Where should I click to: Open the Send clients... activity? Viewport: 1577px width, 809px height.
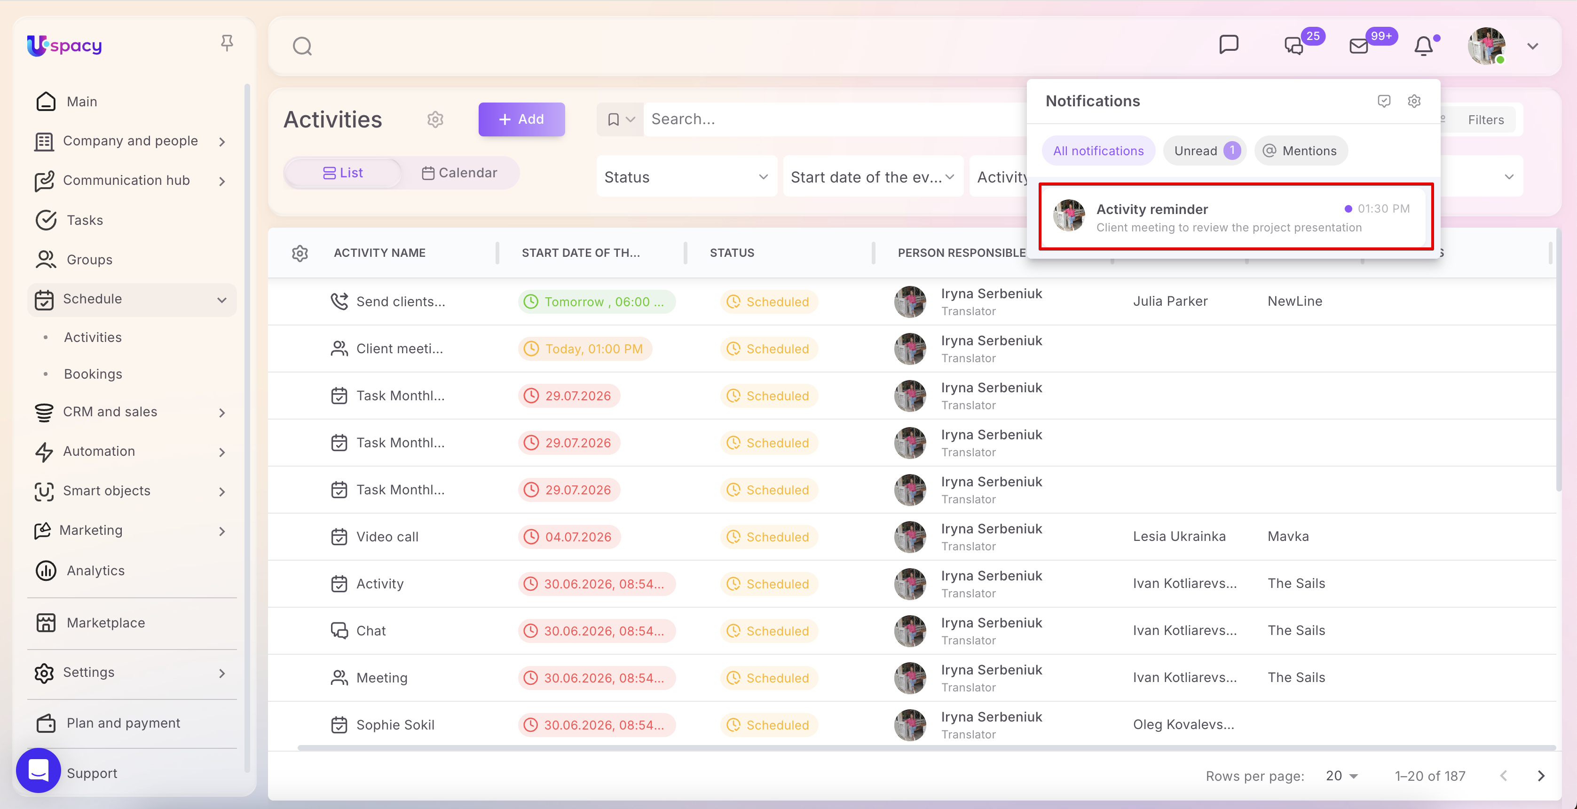tap(401, 302)
